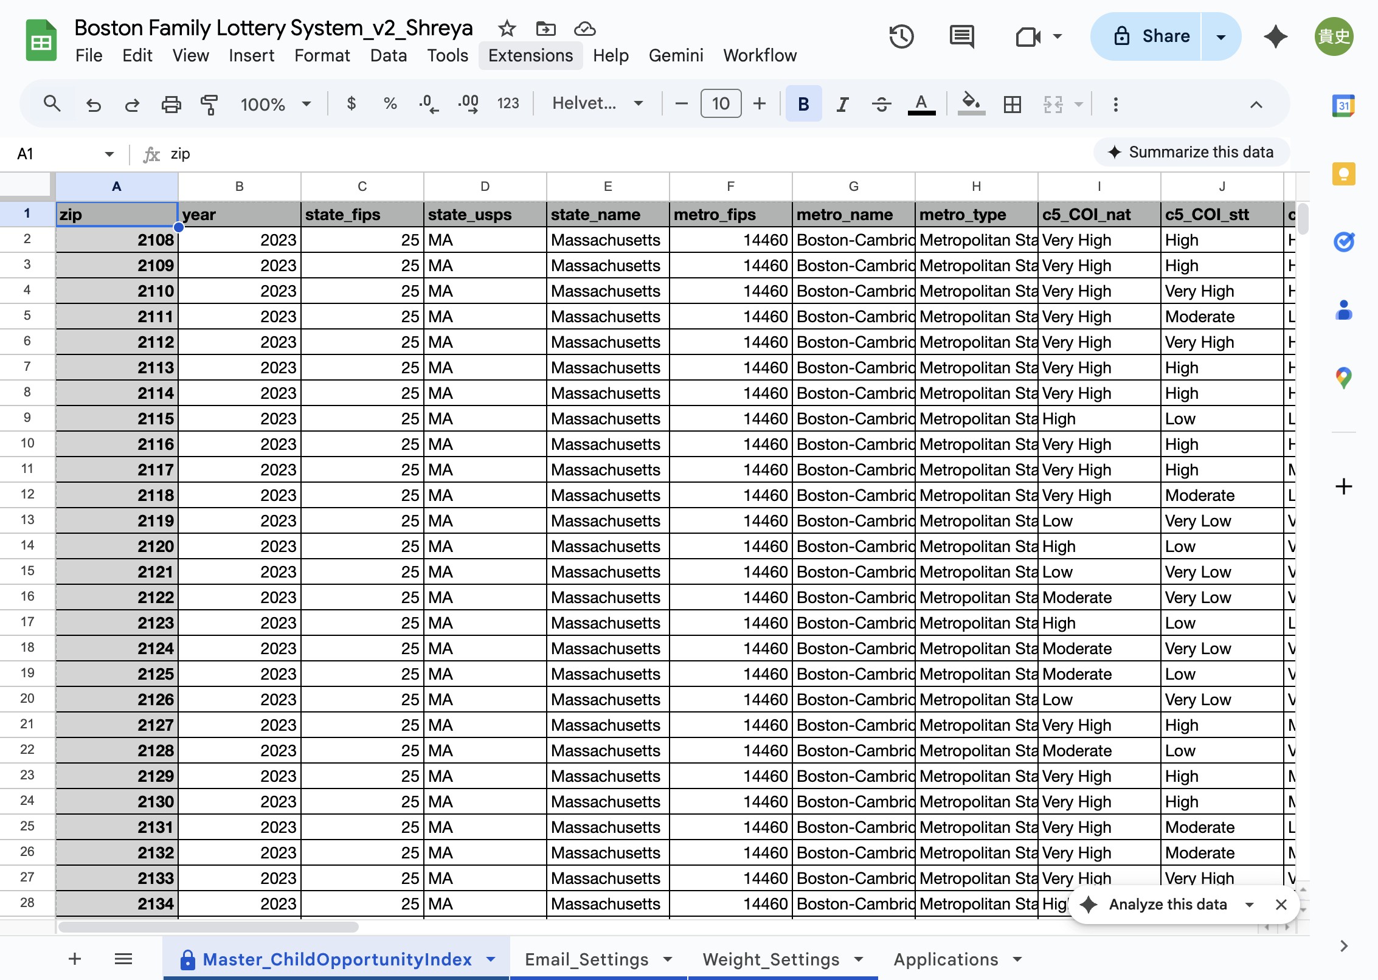Viewport: 1378px width, 980px height.
Task: Search the menus magnifier icon
Action: pyautogui.click(x=52, y=104)
